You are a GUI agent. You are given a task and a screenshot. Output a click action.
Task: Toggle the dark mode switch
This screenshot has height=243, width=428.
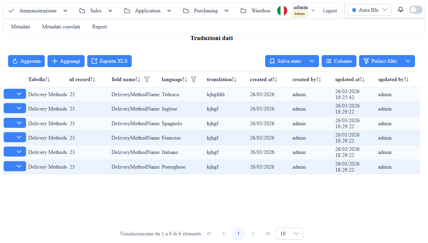416,10
